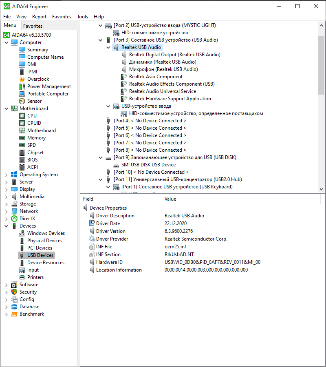This screenshot has height=367, width=326.
Task: Click the Portable Computer laptop icon
Action: click(22, 94)
